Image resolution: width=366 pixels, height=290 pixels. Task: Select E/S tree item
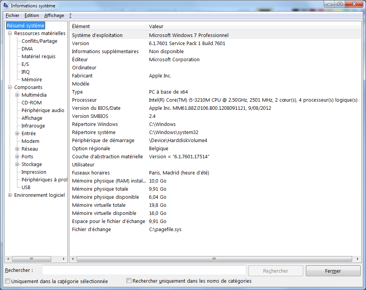pos(25,64)
